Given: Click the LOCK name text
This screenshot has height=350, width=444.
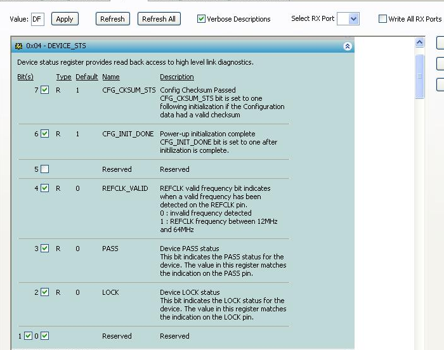Looking at the screenshot, I should click(x=110, y=292).
